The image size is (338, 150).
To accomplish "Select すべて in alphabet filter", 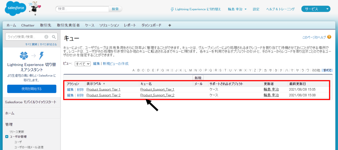I will click(327, 70).
